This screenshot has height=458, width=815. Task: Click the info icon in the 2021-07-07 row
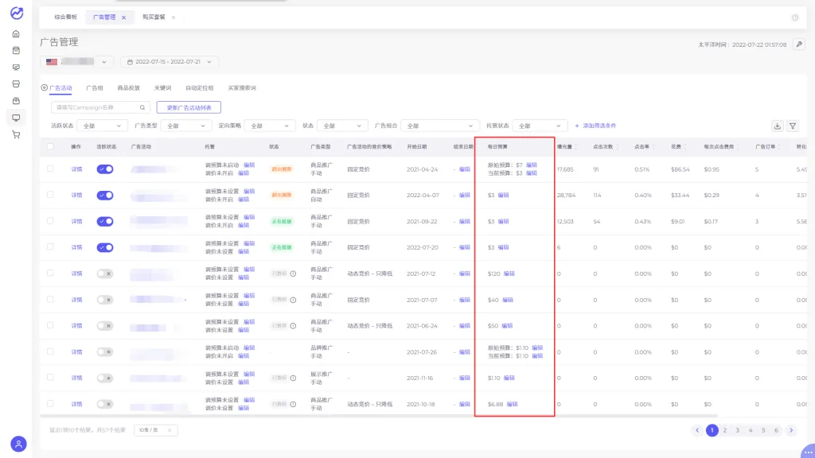(293, 300)
